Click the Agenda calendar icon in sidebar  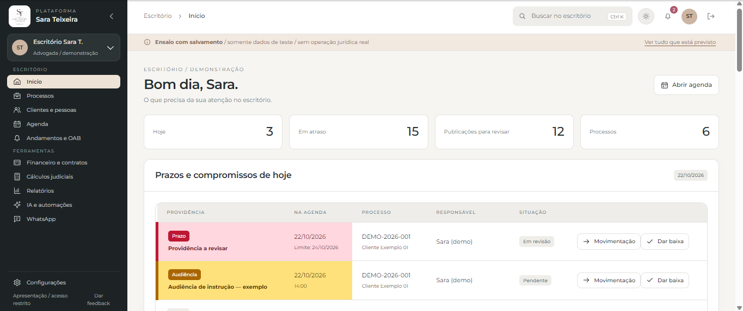(x=17, y=124)
